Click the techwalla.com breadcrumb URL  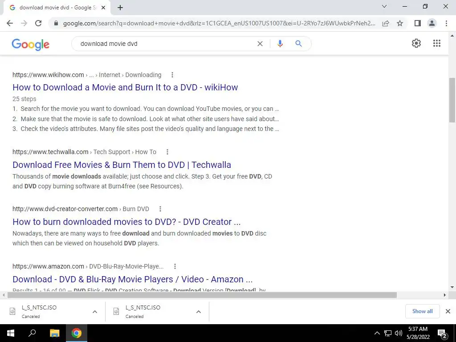84,152
